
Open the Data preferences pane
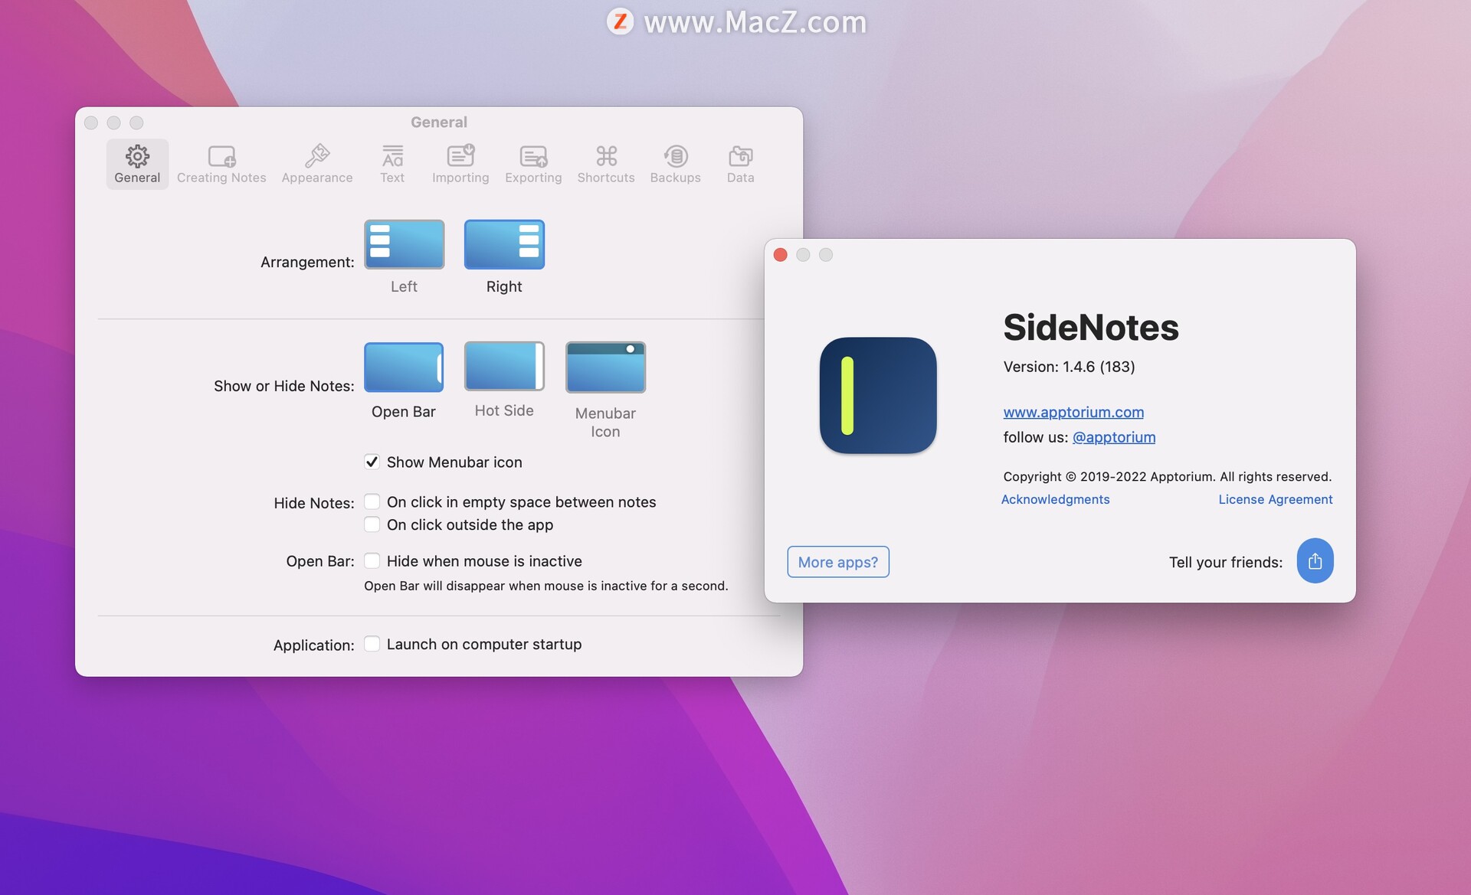[x=740, y=164]
